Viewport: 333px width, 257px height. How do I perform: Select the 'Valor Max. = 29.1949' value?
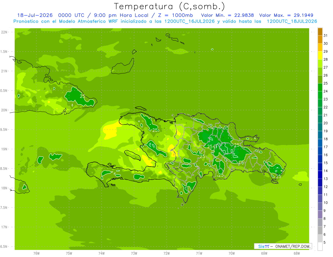(286, 15)
